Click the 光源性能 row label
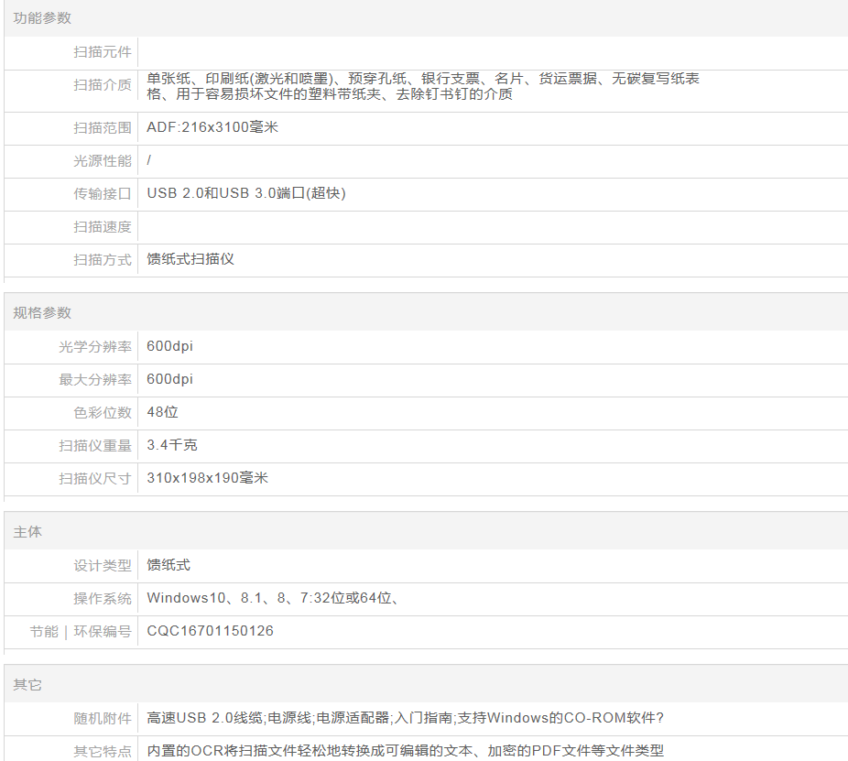This screenshot has width=848, height=761. pyautogui.click(x=103, y=161)
